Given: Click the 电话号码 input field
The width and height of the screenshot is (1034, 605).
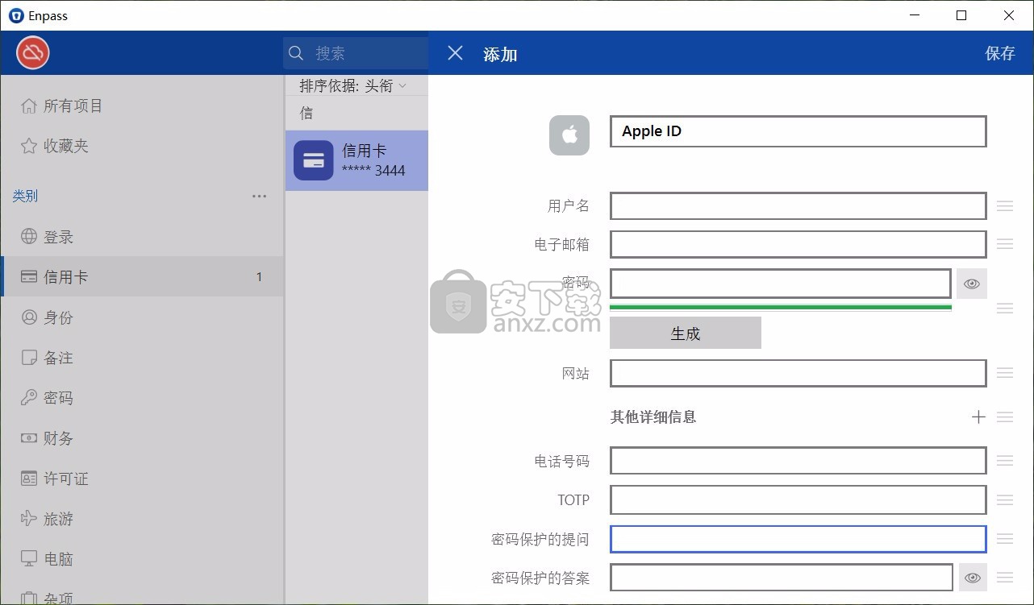Looking at the screenshot, I should click(798, 461).
